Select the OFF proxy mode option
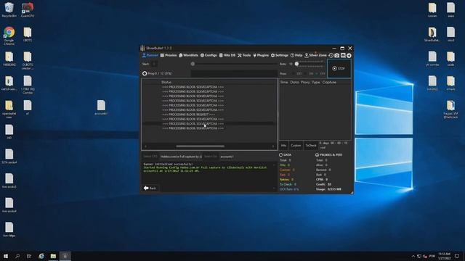This screenshot has width=465, height=261. point(320,74)
